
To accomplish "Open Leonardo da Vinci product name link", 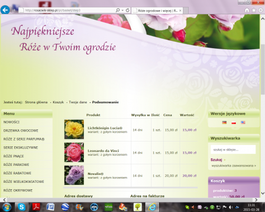I will click(103, 151).
